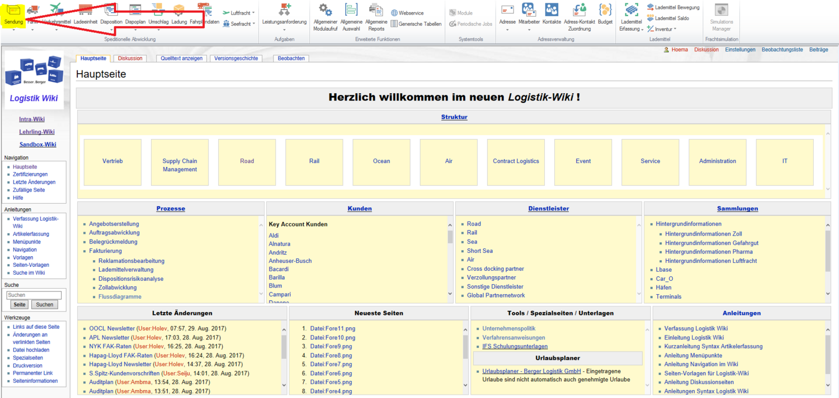839x398 pixels.
Task: Open the Umschlag ribbon icon
Action: tap(158, 9)
